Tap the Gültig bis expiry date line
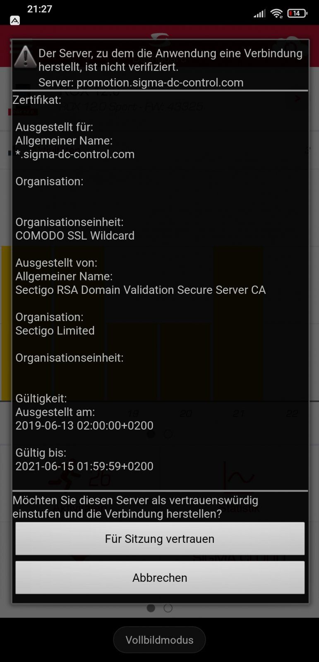319x662 pixels. tap(84, 466)
